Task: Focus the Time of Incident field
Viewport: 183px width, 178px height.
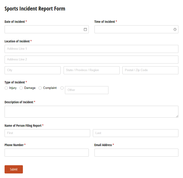Action: pyautogui.click(x=136, y=29)
